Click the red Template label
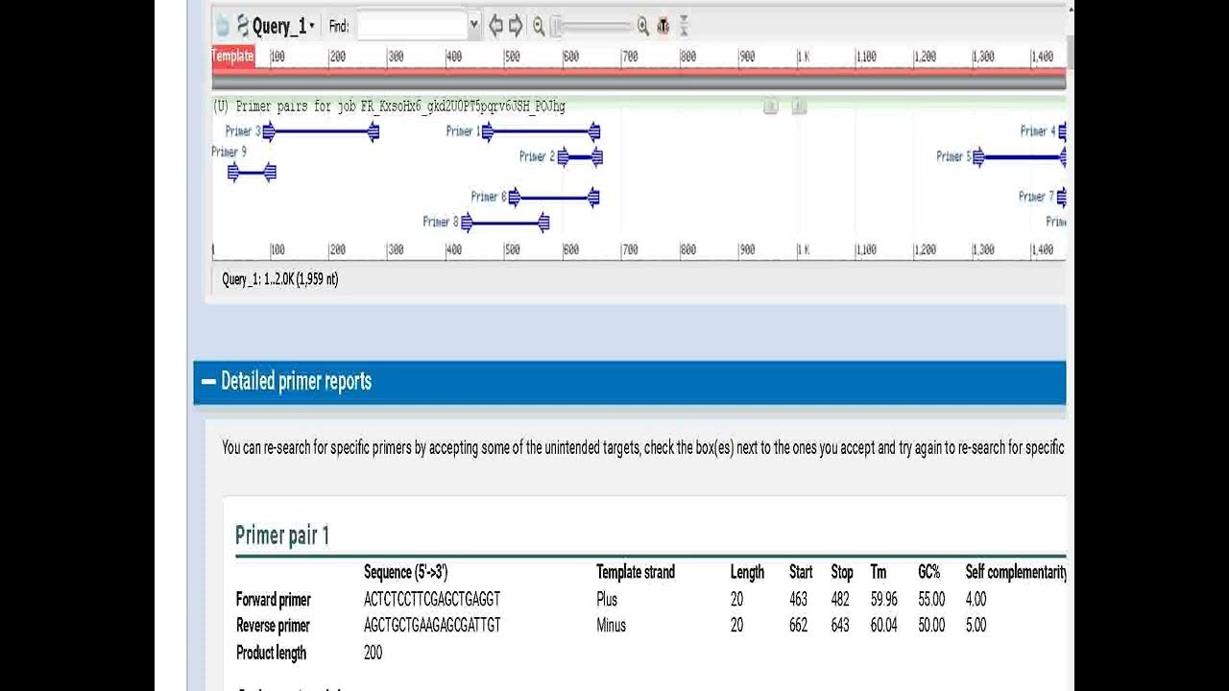The width and height of the screenshot is (1229, 691). tap(233, 56)
